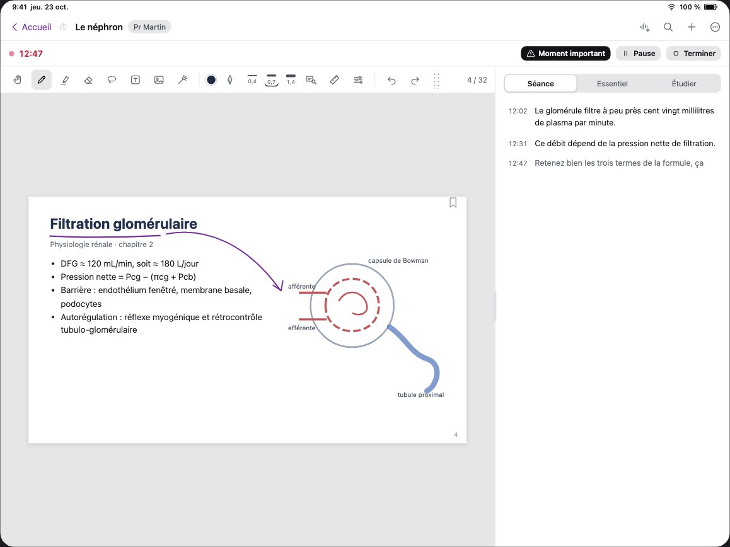Click the afférente diagram label

click(x=302, y=286)
